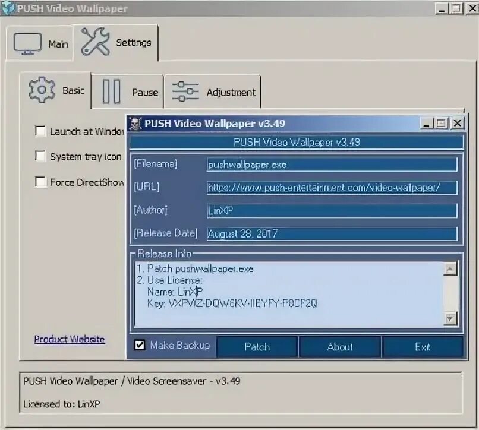Close the main PUSH Video Wallpaper window
479x430 pixels.
click(x=472, y=8)
